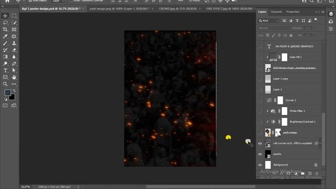Show the Curves 1 layer

260,100
